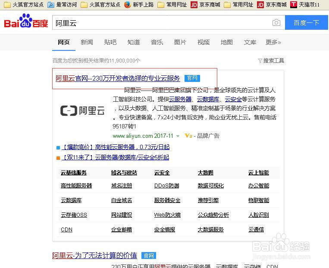Expand the 更多» tab options

[273, 42]
